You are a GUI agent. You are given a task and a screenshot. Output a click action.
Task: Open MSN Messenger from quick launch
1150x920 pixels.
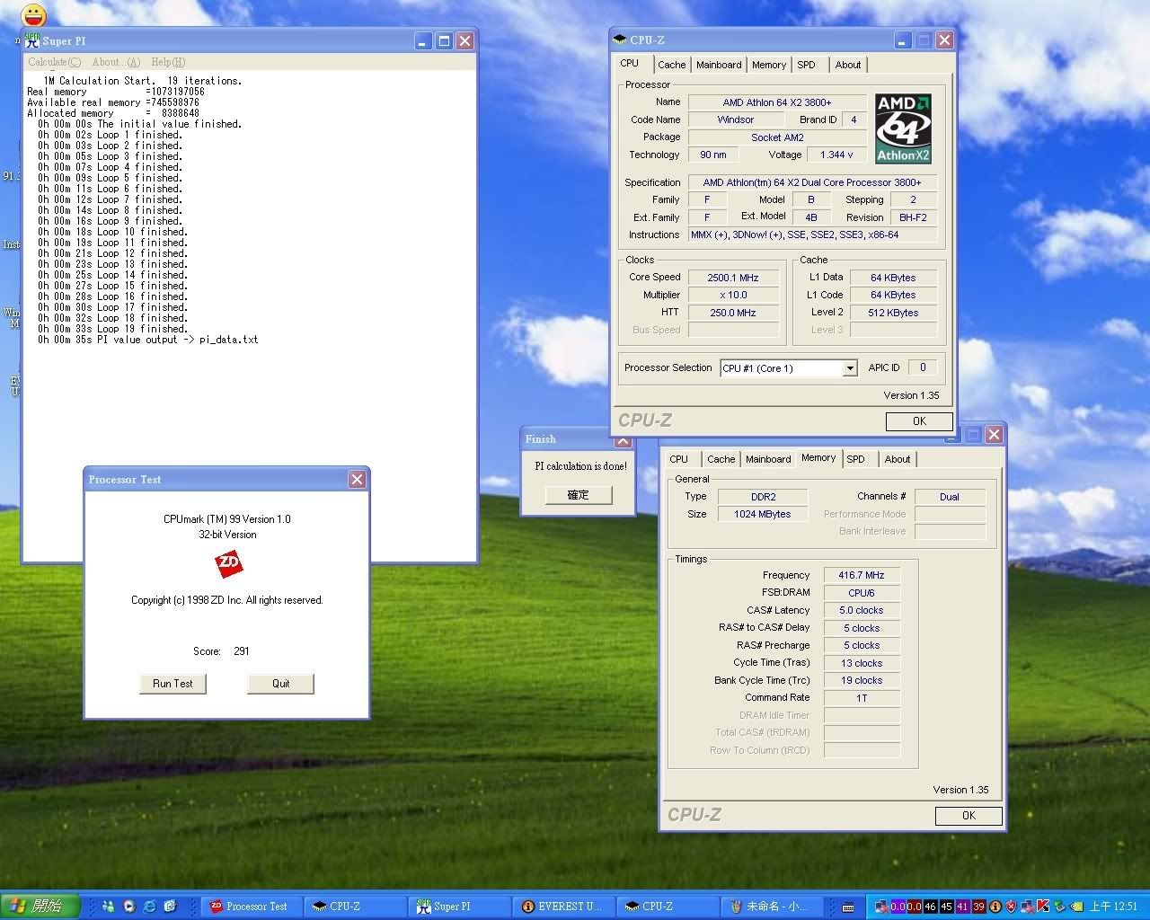(x=108, y=907)
